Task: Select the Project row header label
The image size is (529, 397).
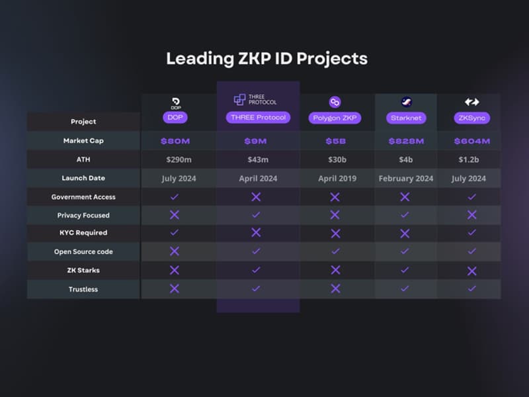Action: click(83, 122)
